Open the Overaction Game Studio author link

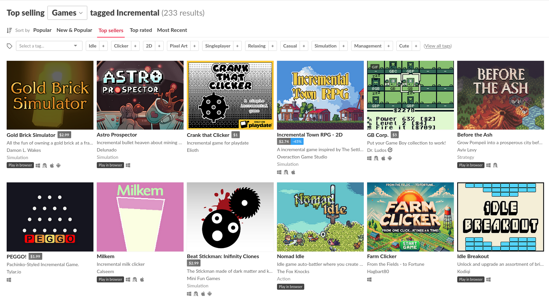pos(302,157)
